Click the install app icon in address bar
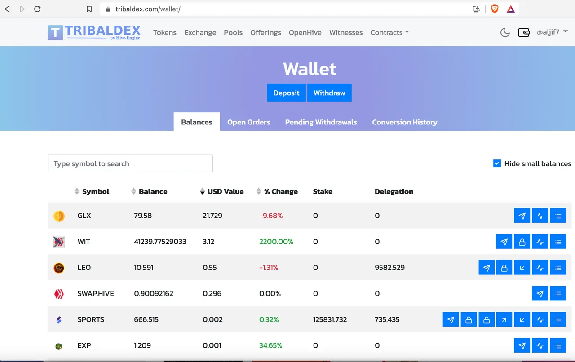The height and width of the screenshot is (362, 575). 477,9
